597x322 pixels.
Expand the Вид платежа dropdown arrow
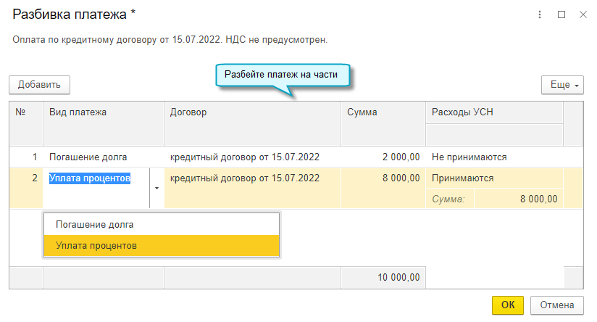[156, 187]
